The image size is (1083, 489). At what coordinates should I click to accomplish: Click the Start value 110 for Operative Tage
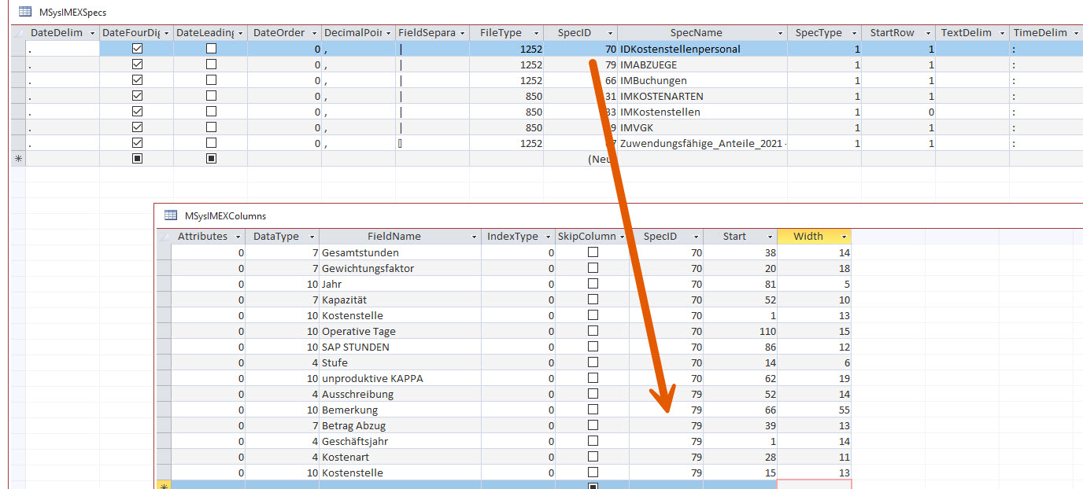point(740,331)
